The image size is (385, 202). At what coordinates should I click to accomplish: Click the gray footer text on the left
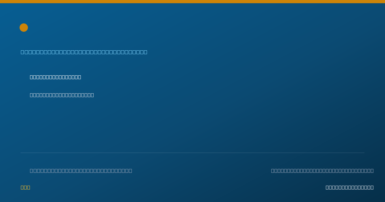[x=81, y=171]
